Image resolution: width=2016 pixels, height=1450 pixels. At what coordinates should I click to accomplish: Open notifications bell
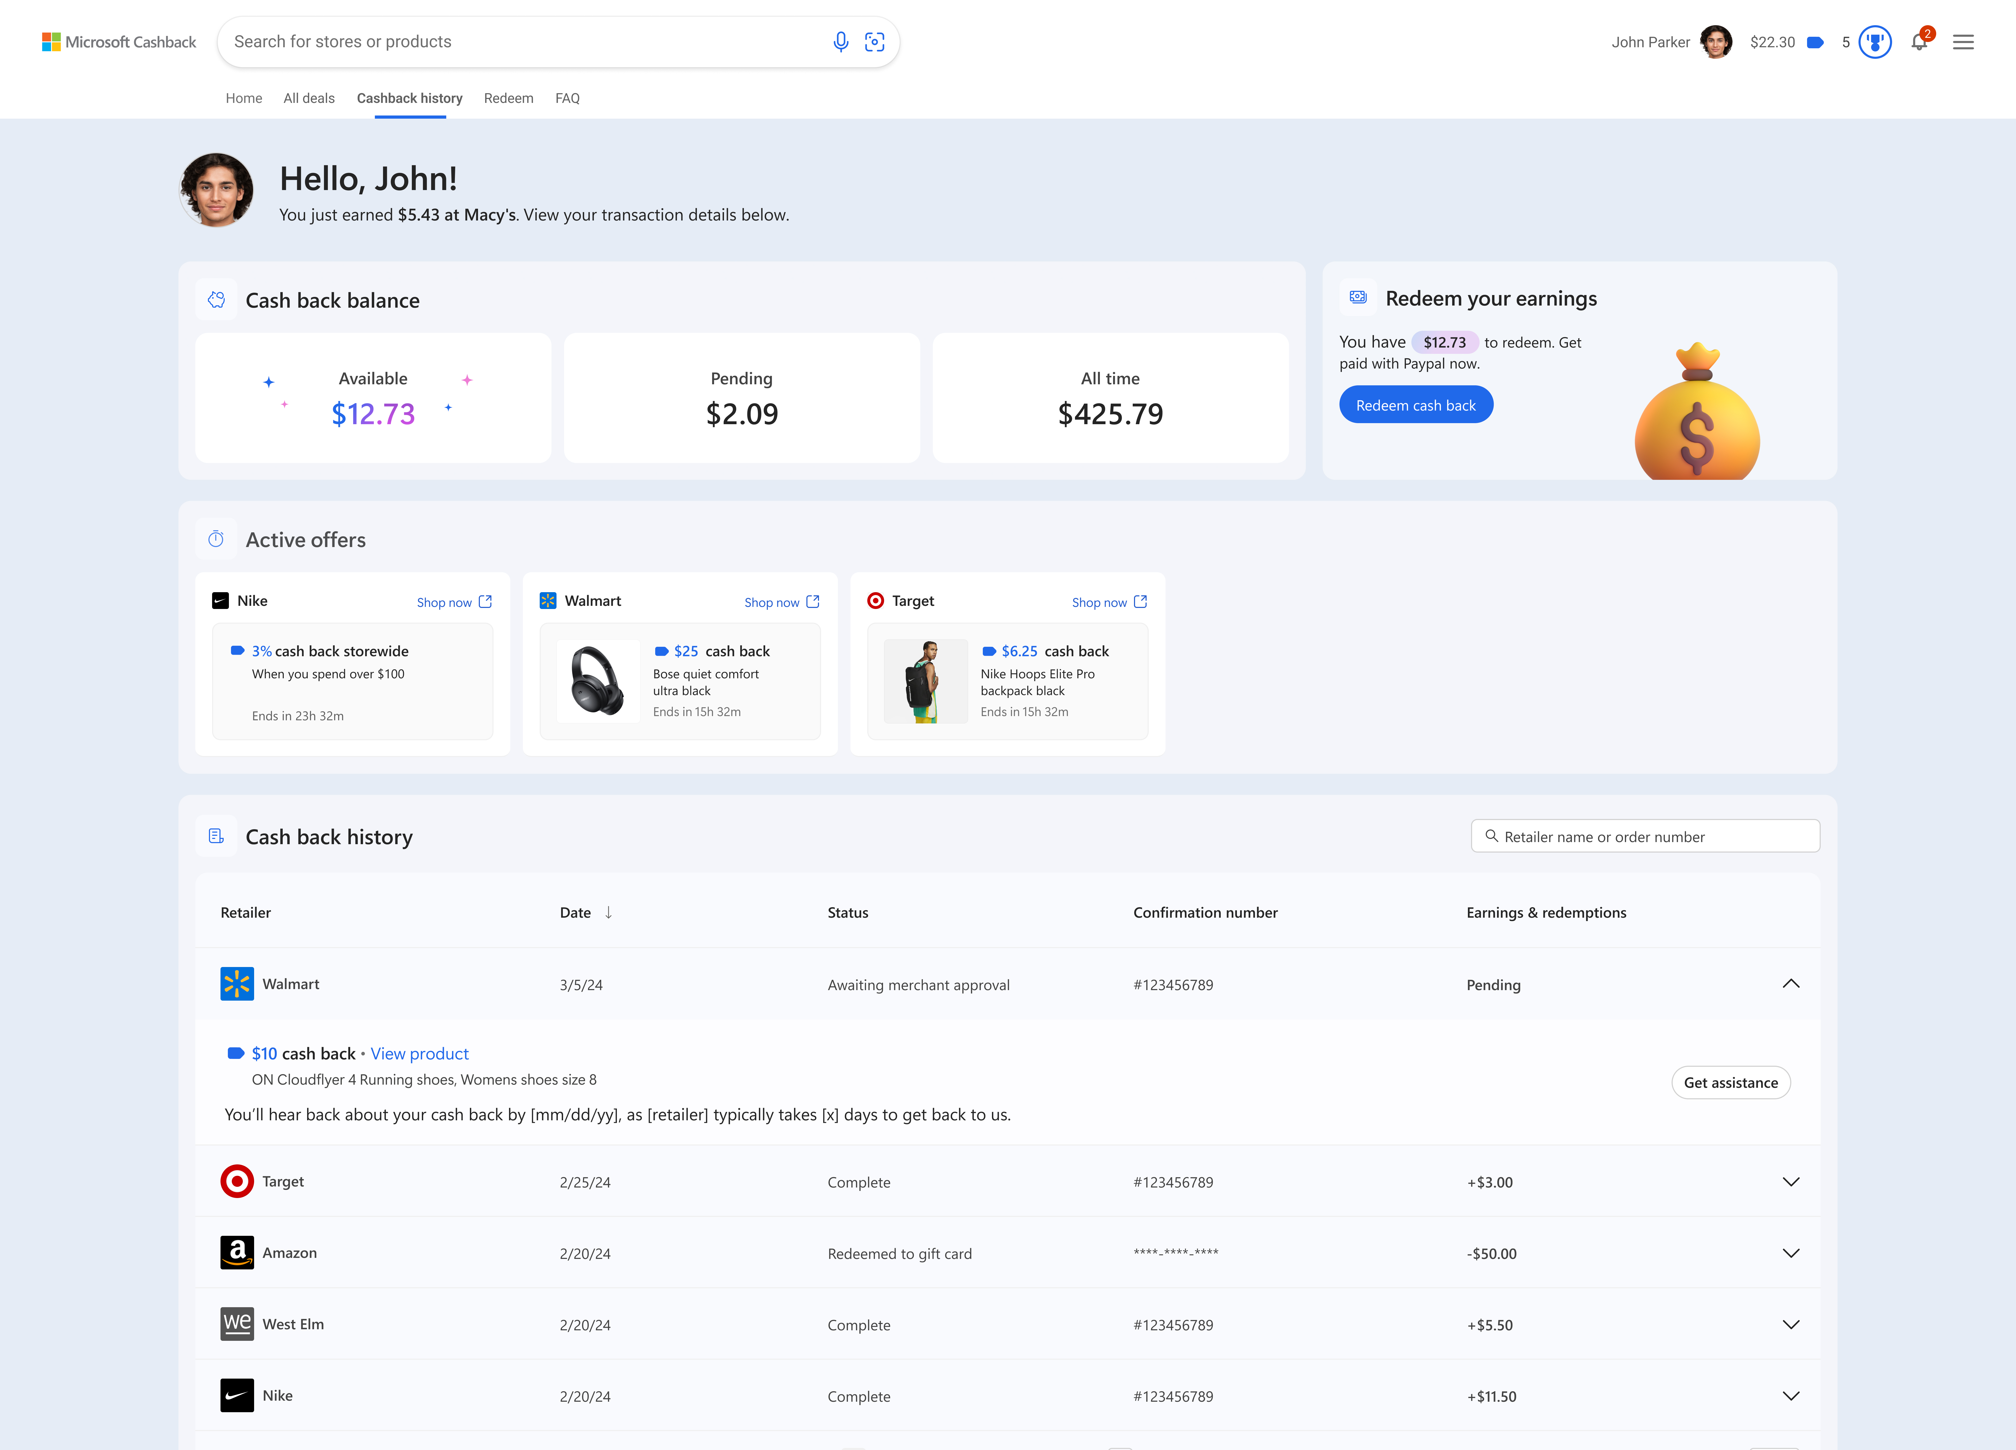(x=1920, y=42)
